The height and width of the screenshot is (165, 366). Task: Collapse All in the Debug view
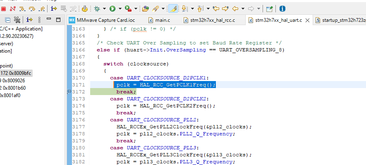point(8,20)
